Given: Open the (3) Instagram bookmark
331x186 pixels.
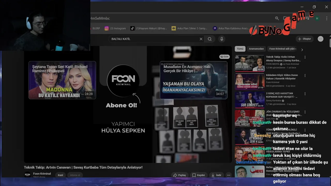Looking at the screenshot, I should coord(115,28).
